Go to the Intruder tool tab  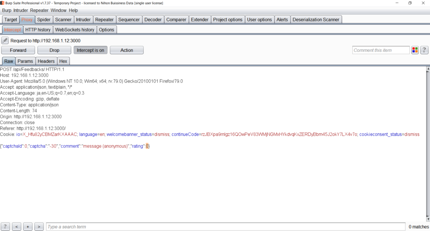click(83, 20)
